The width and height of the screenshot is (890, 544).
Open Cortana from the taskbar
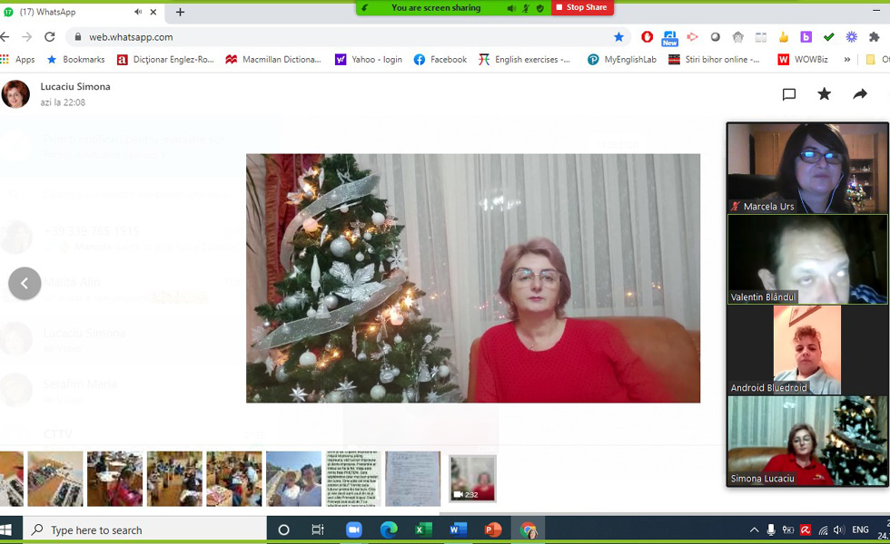point(283,529)
